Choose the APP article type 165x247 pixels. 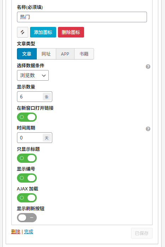pyautogui.click(x=65, y=54)
